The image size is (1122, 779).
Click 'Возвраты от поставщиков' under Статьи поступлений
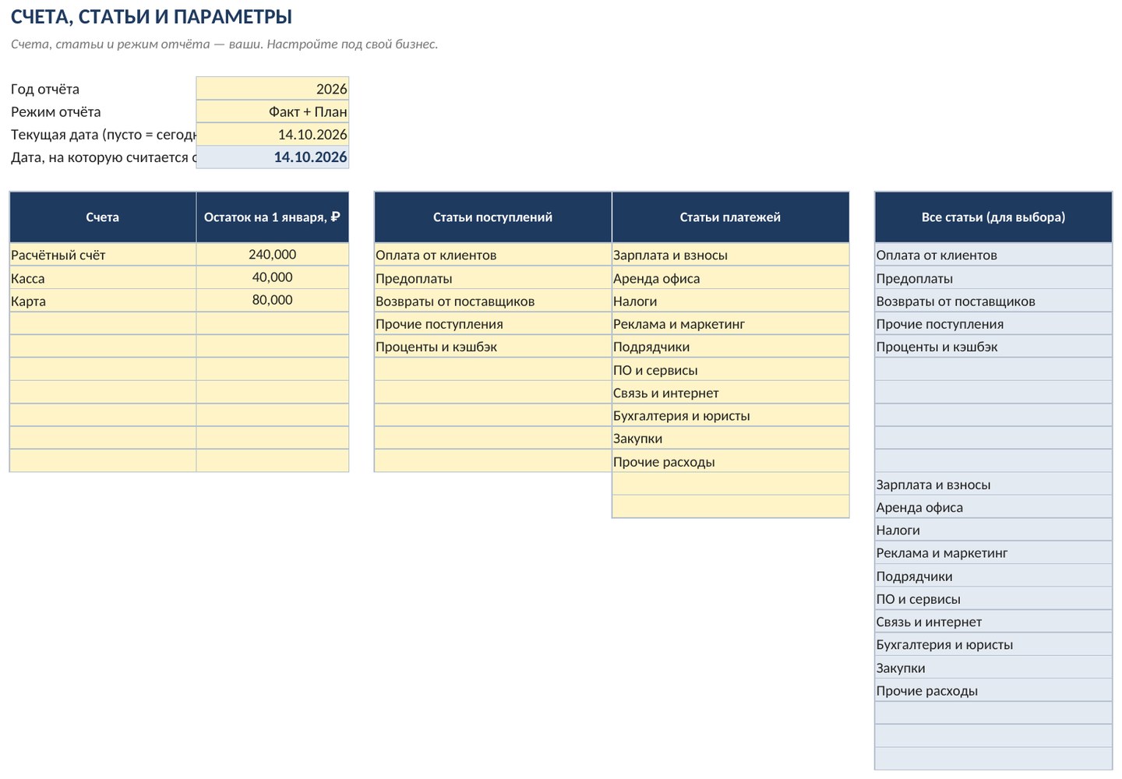[x=492, y=301]
